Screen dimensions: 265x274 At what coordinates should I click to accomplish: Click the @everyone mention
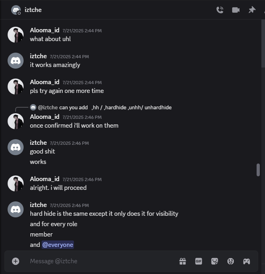(58, 245)
